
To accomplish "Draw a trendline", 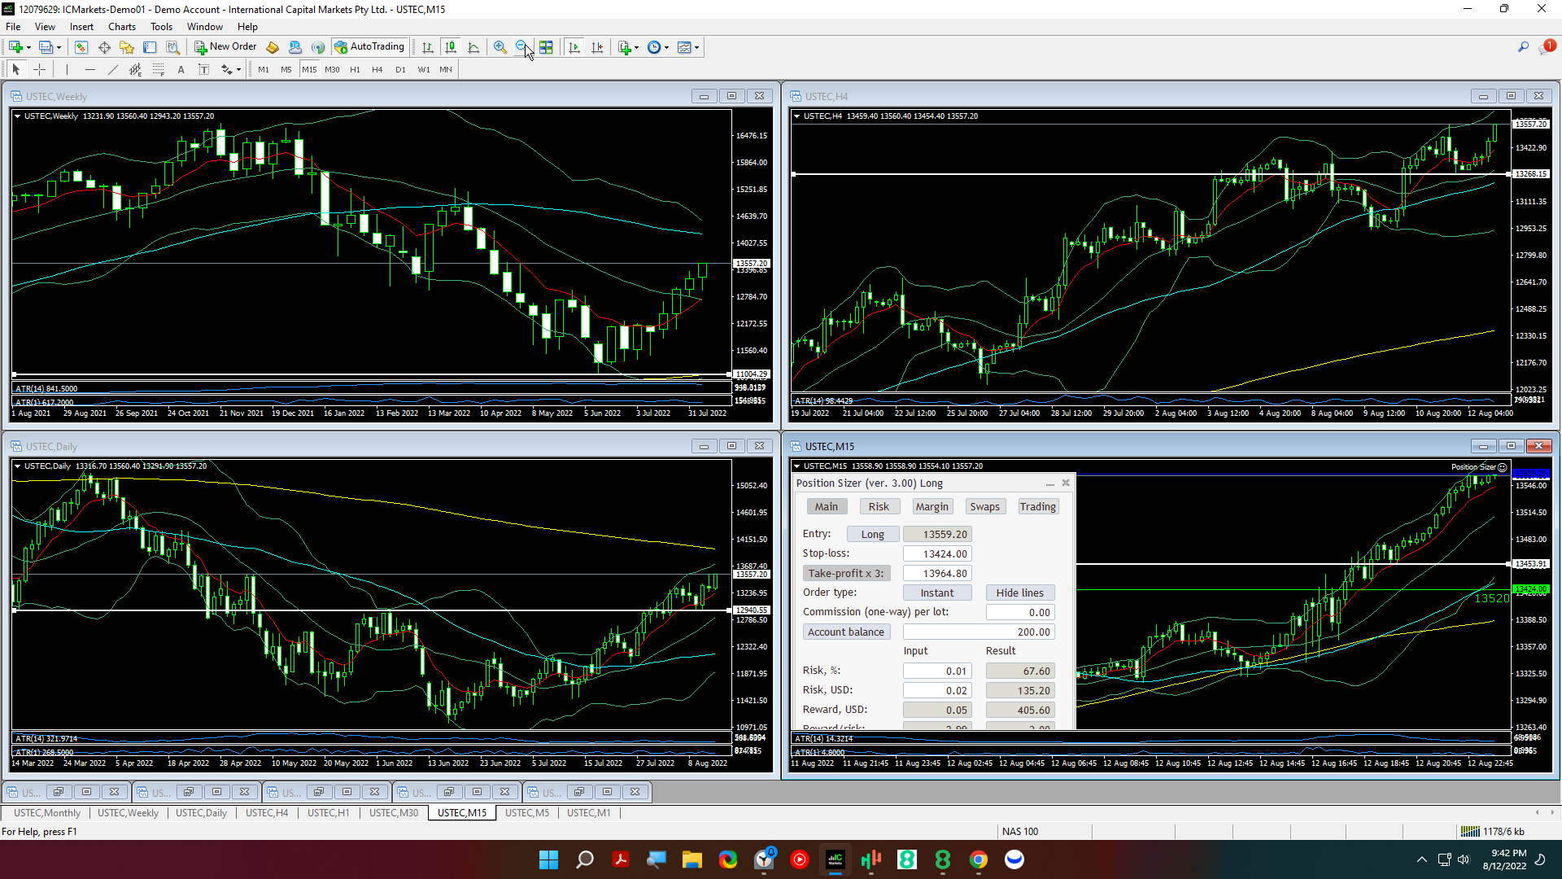I will pyautogui.click(x=113, y=70).
